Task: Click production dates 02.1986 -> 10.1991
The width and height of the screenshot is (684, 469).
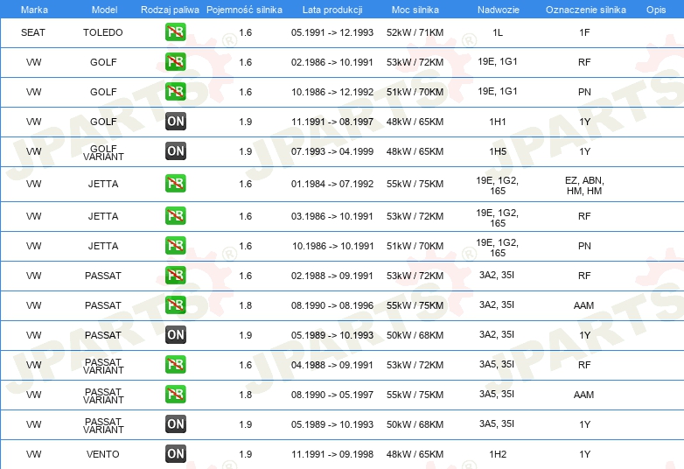Action: click(332, 62)
